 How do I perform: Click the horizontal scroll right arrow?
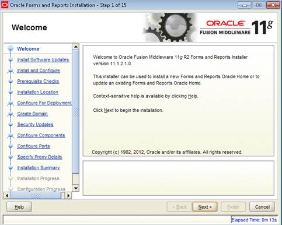pos(68,195)
